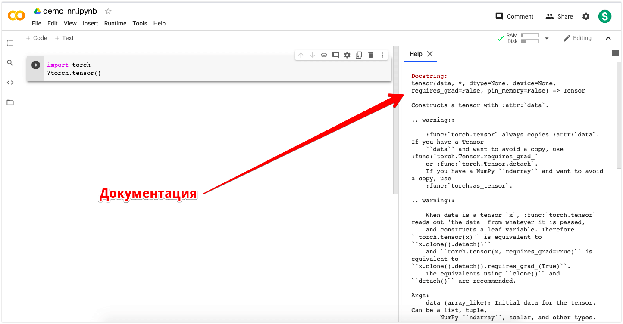This screenshot has height=324, width=623.
Task: Open the Runtime menu
Action: coord(115,23)
